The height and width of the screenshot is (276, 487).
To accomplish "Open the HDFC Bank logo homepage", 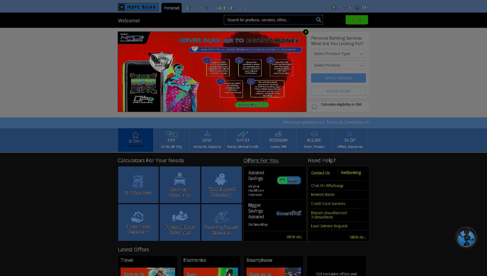I will coord(138,7).
